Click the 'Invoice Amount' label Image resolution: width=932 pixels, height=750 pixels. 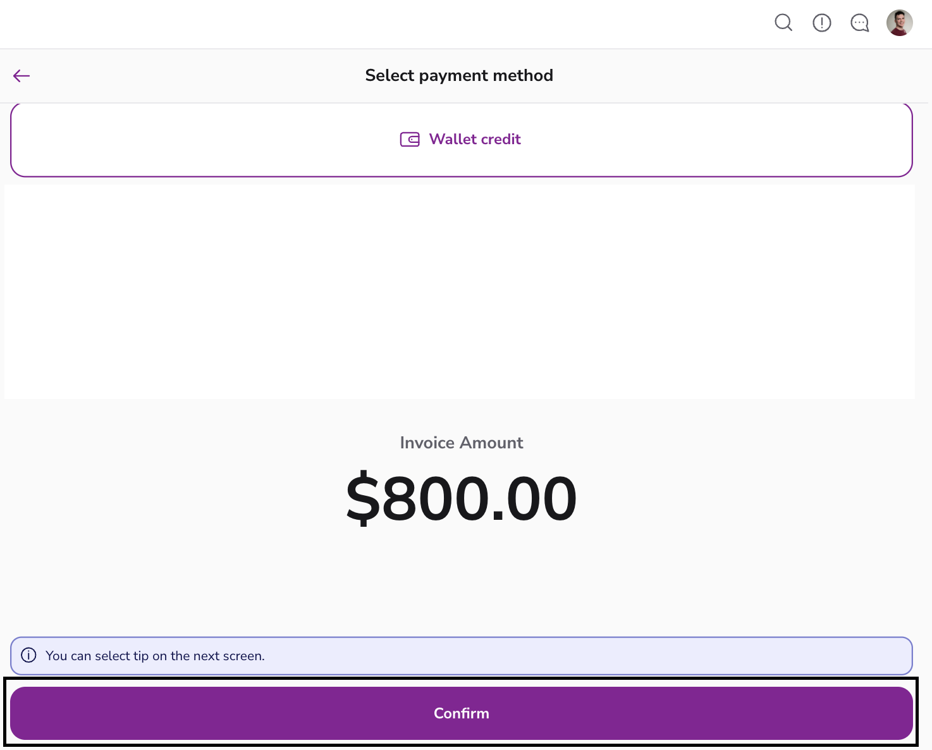[462, 443]
